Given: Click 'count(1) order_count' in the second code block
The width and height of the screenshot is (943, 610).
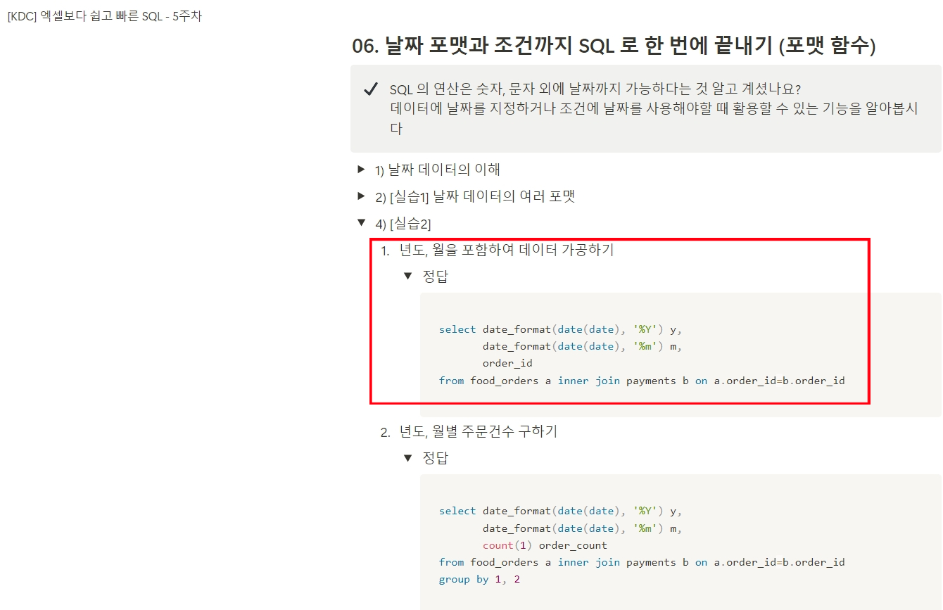Looking at the screenshot, I should 545,545.
